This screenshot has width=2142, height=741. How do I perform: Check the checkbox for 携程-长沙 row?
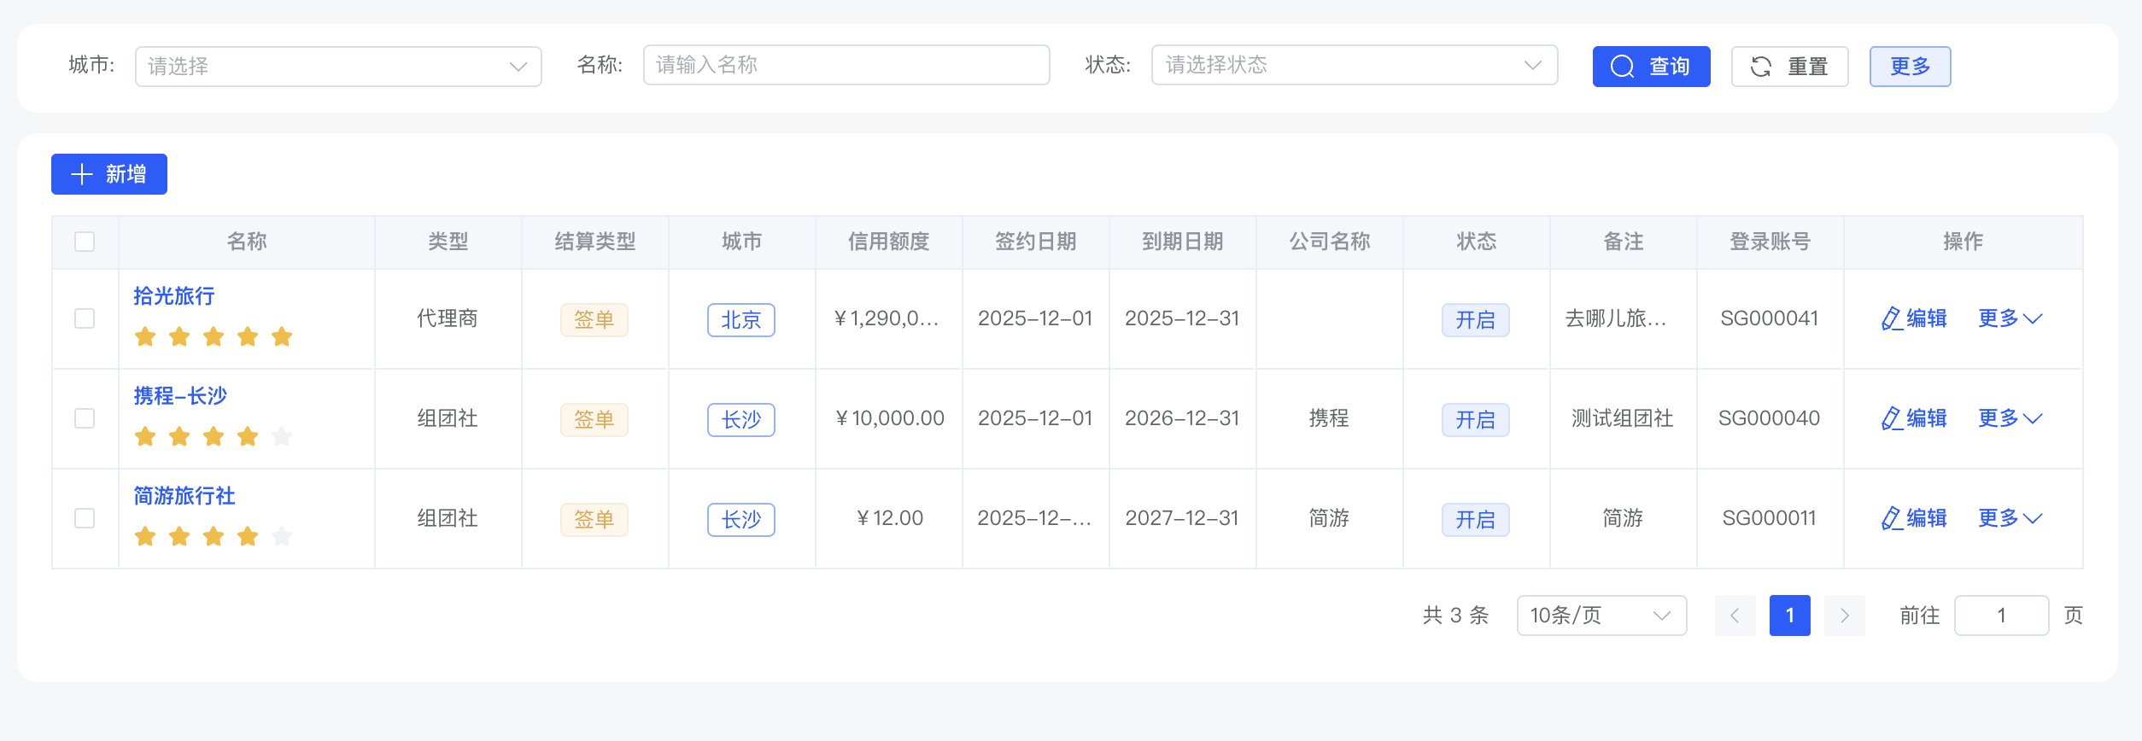pos(85,418)
